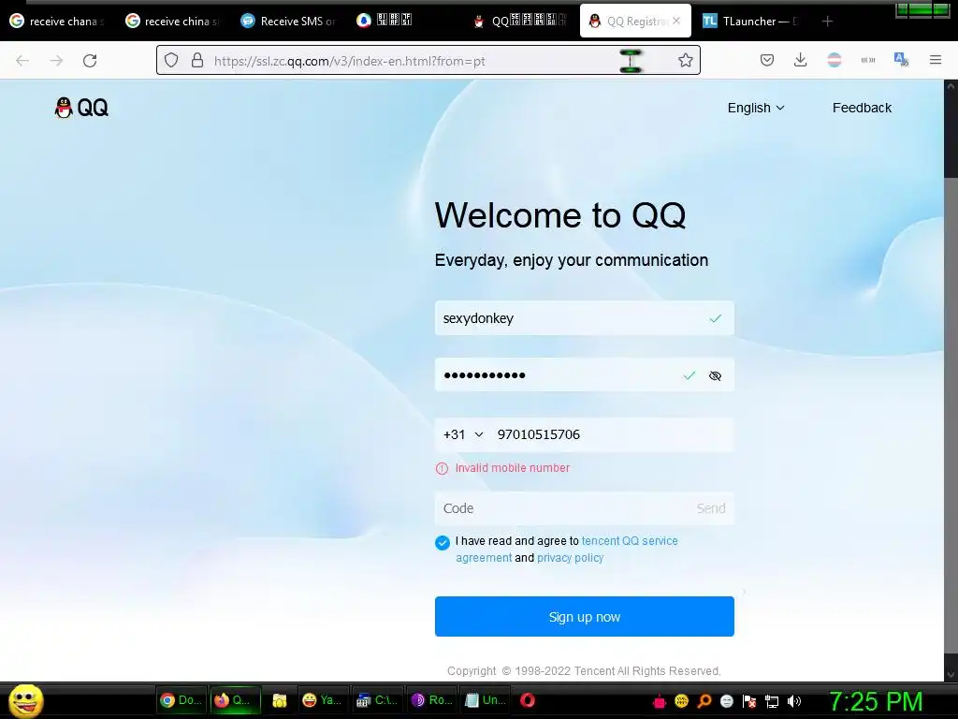Open the tencent QQ service agreement link
The width and height of the screenshot is (958, 719).
[x=630, y=540]
